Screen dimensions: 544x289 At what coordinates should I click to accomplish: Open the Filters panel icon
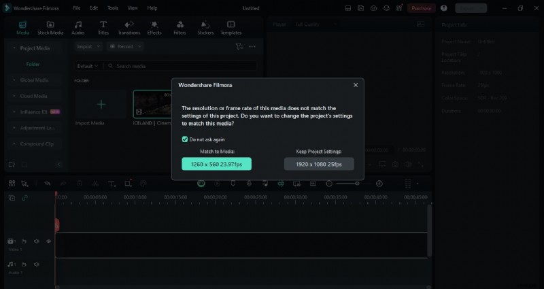point(180,27)
